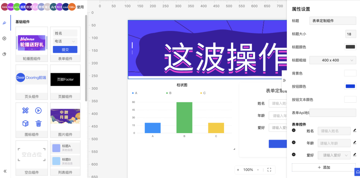The width and height of the screenshot is (360, 178).
Task: Select the 空白组件 blank placeholder card
Action: [x=32, y=158]
